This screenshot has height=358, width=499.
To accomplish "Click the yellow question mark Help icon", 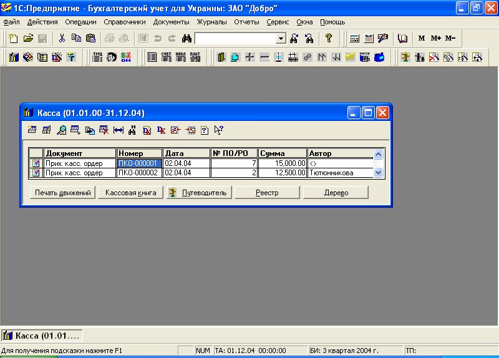I will click(329, 39).
